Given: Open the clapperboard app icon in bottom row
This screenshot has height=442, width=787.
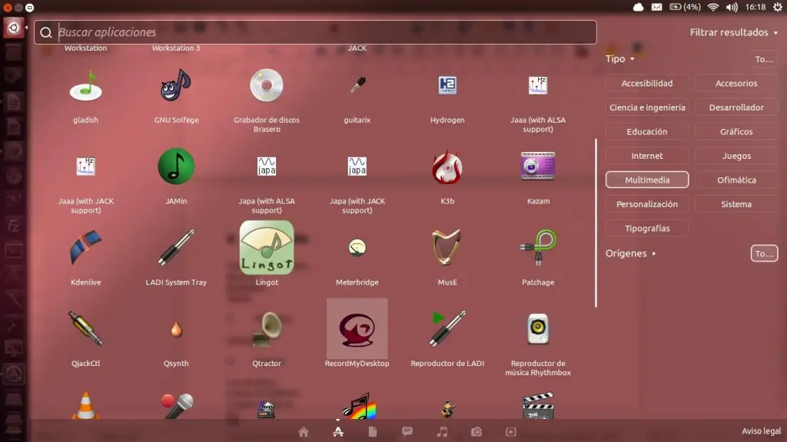Looking at the screenshot, I should click(x=538, y=407).
